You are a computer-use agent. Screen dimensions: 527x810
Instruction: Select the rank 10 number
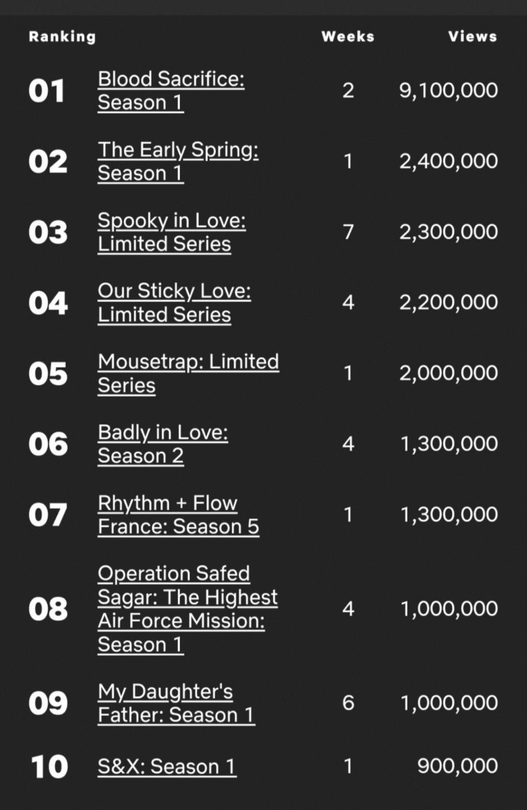(49, 767)
